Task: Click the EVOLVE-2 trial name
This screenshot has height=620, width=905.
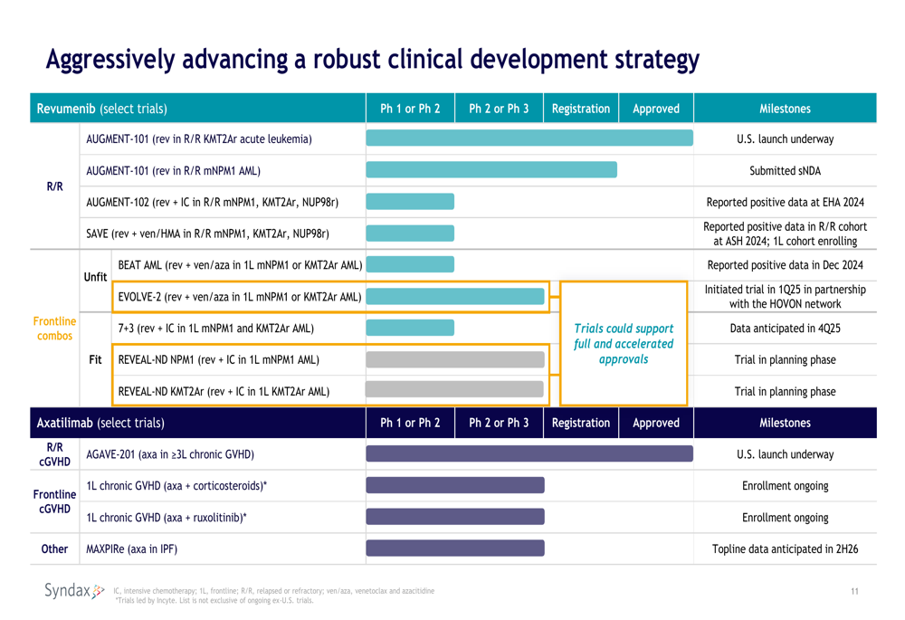Action: click(240, 297)
